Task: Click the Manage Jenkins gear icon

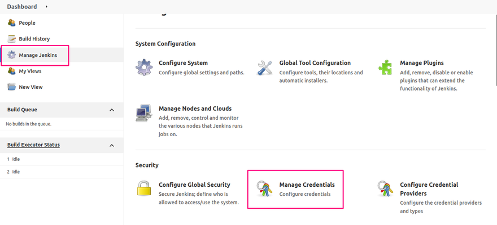Action: point(12,55)
